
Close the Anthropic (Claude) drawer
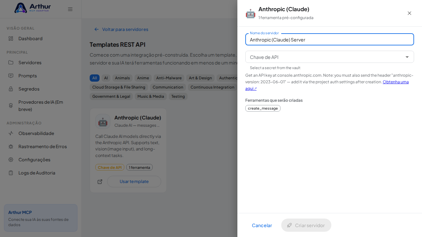[x=409, y=13]
